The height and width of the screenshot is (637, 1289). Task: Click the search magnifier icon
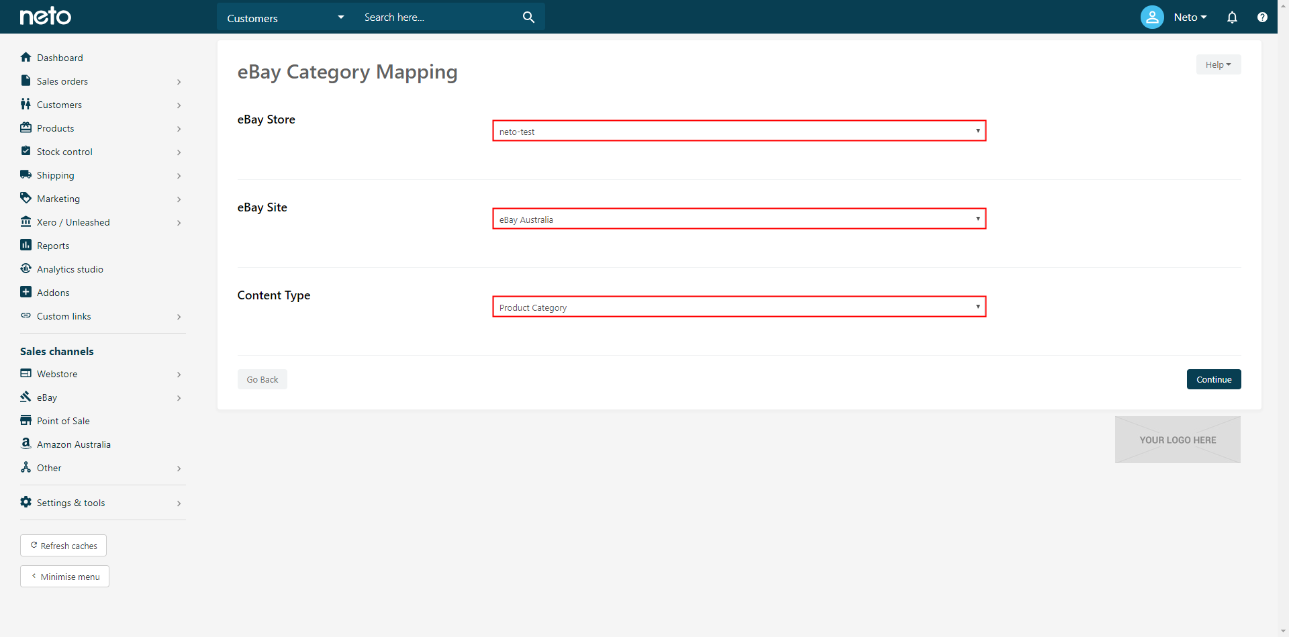point(528,17)
